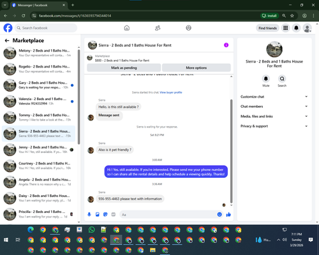
Task: Click the Facebook logo icon
Action: (x=8, y=28)
